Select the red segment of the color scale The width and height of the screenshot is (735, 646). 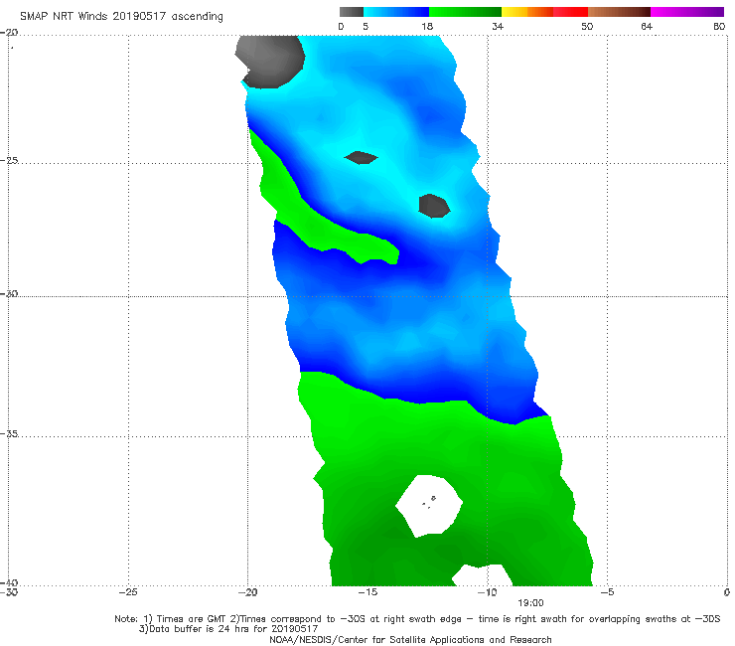tap(570, 12)
